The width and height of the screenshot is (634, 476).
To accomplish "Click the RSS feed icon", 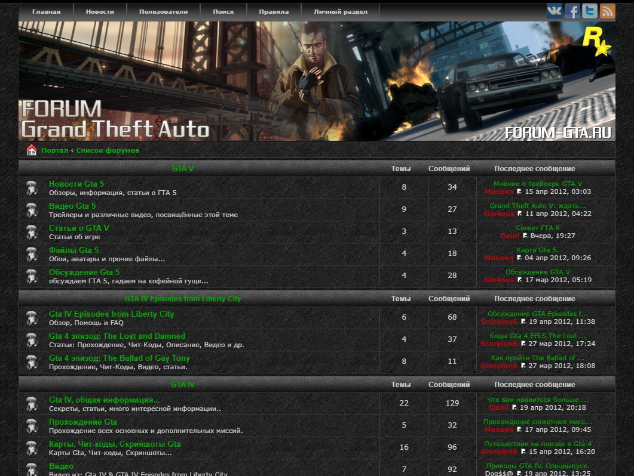I will (607, 11).
